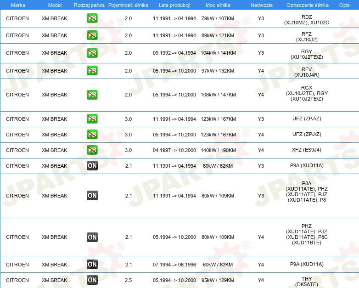The height and width of the screenshot is (288, 359).
Task: Click the Model column header
Action: pos(55,5)
